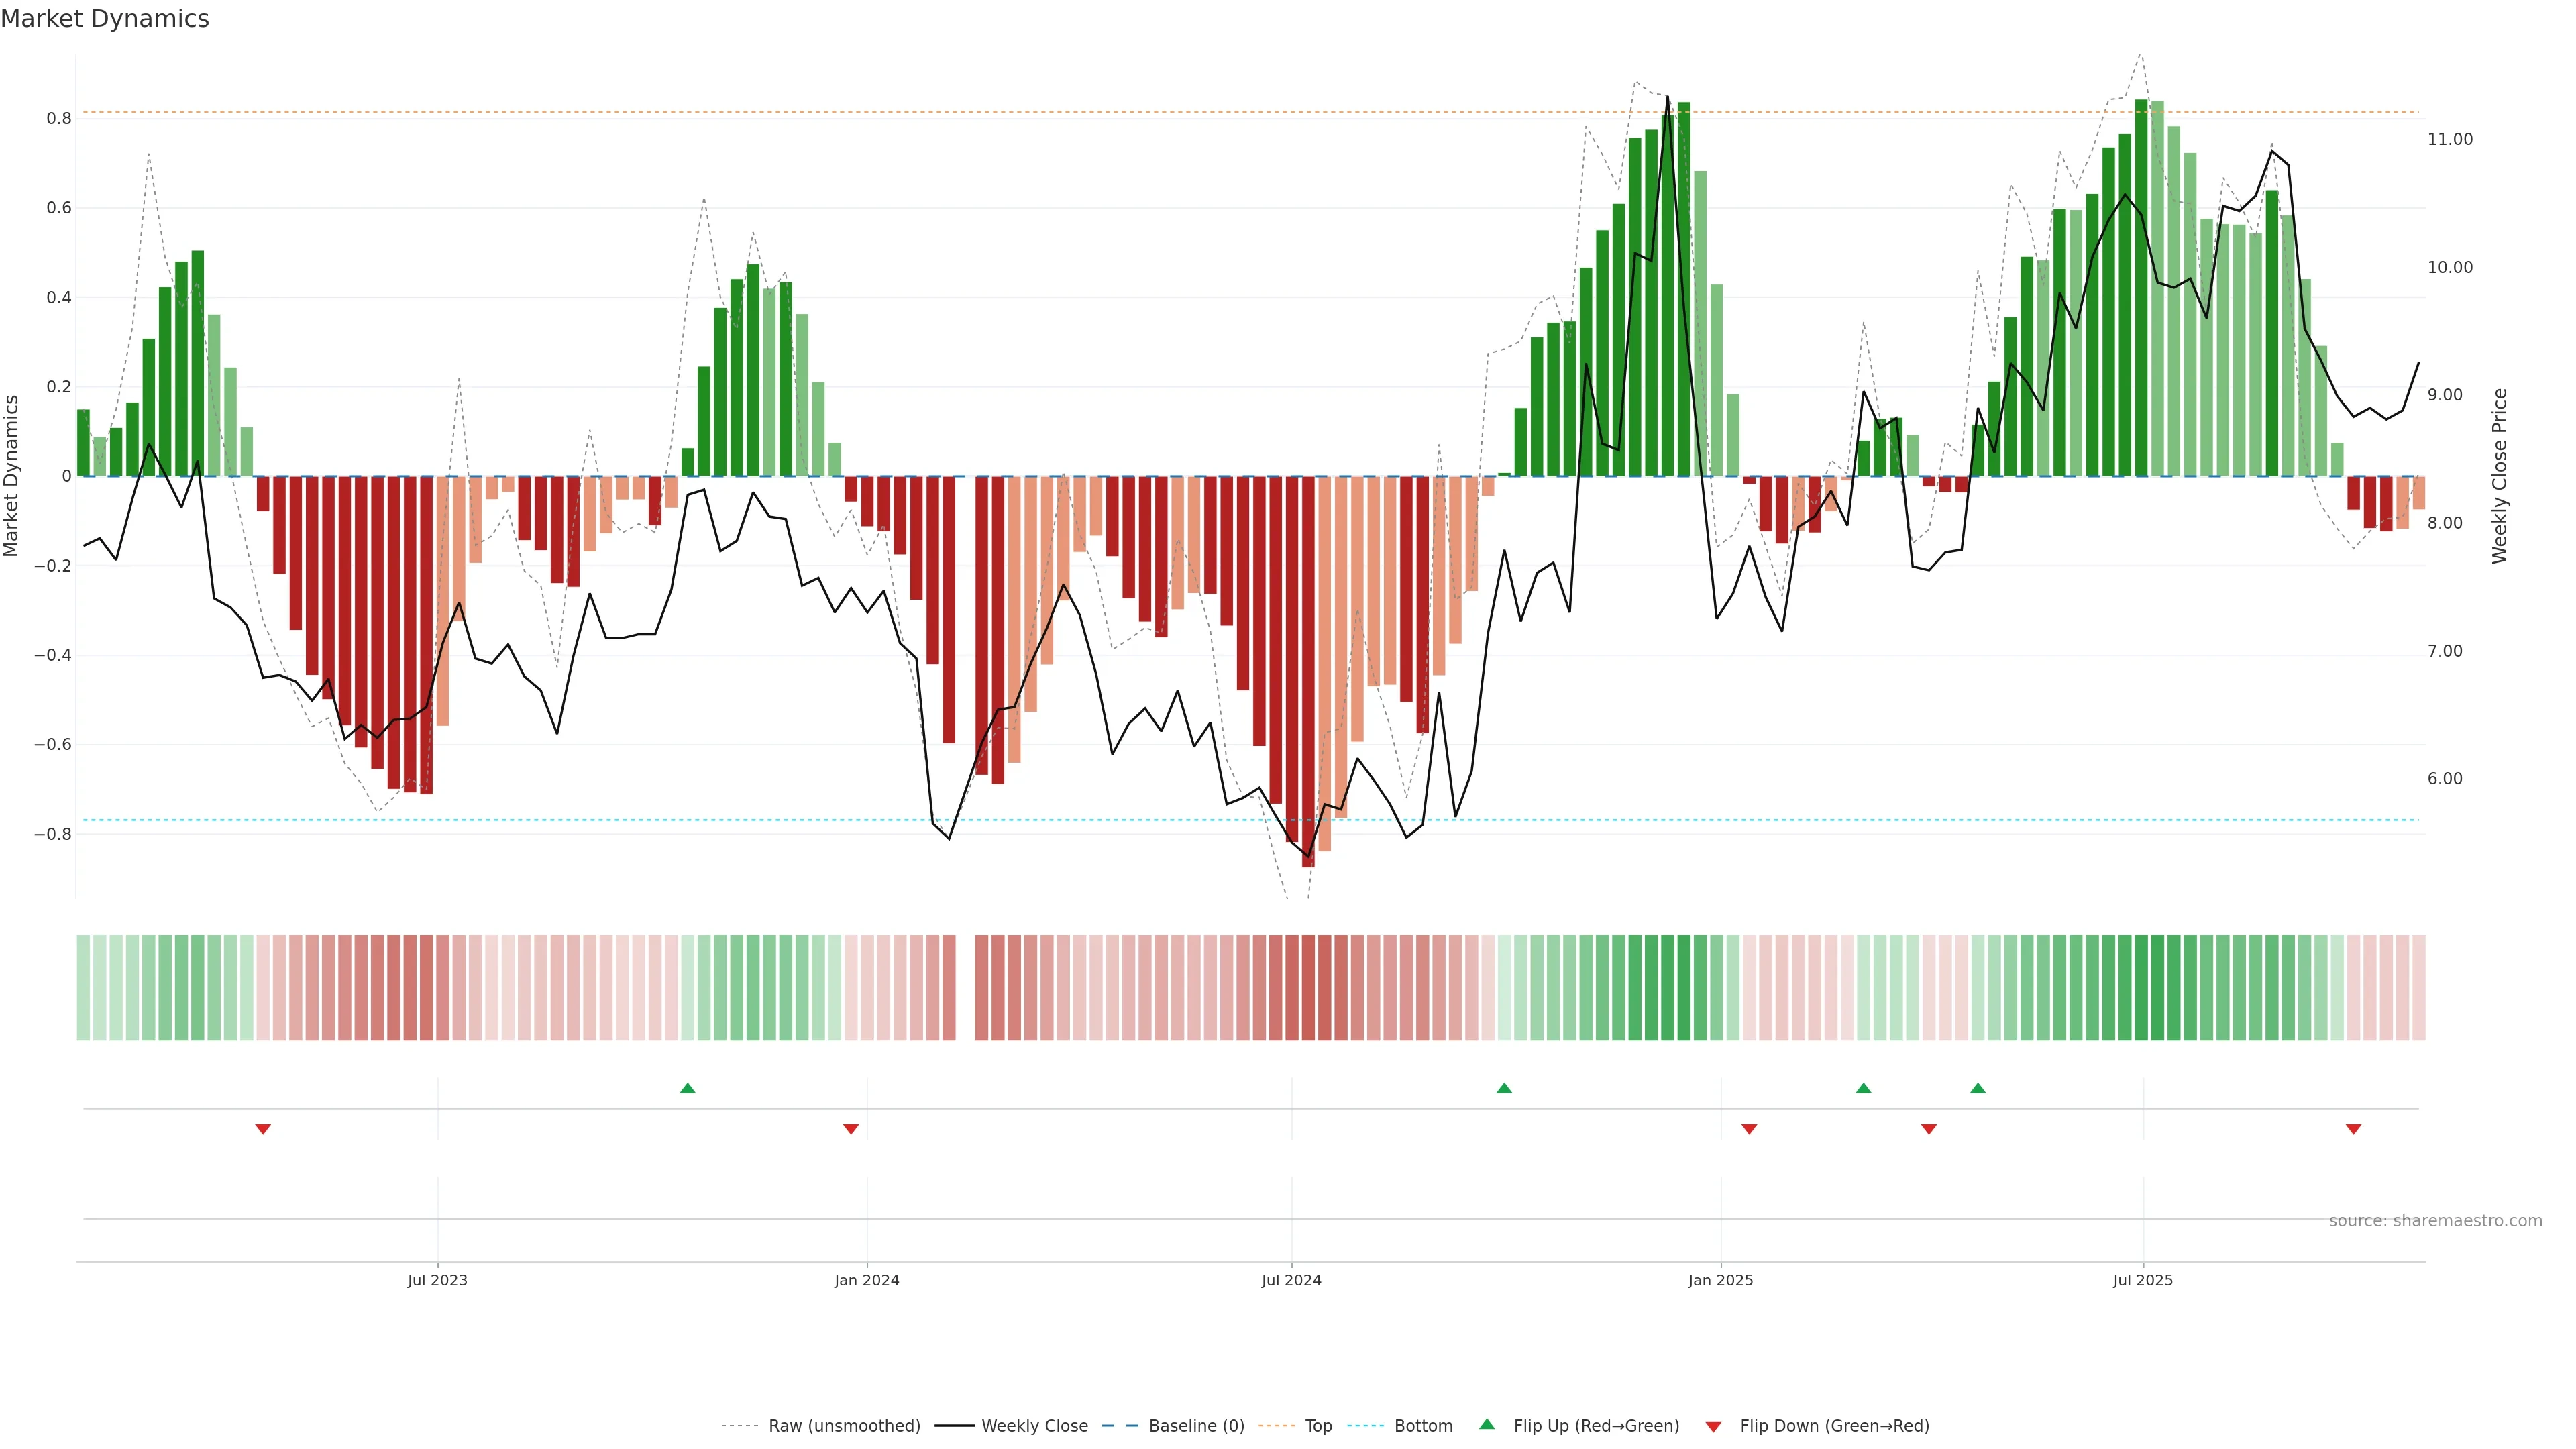Click the flip-up marker between Jul 2024 and Jan 2025

1504,1088
